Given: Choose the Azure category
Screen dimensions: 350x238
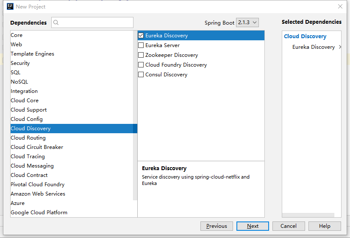Looking at the screenshot, I should click(72, 203).
